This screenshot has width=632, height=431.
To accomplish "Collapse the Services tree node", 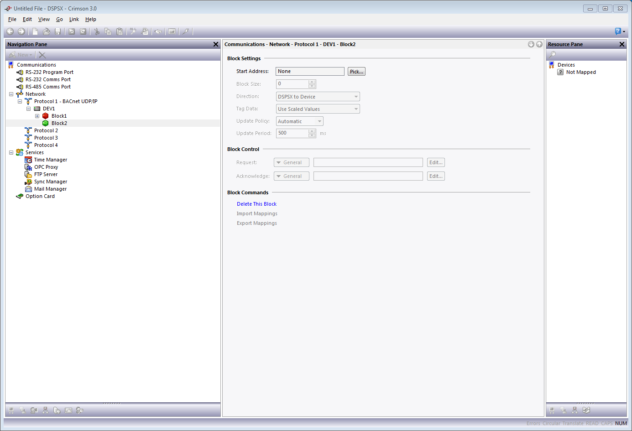I will coord(11,152).
